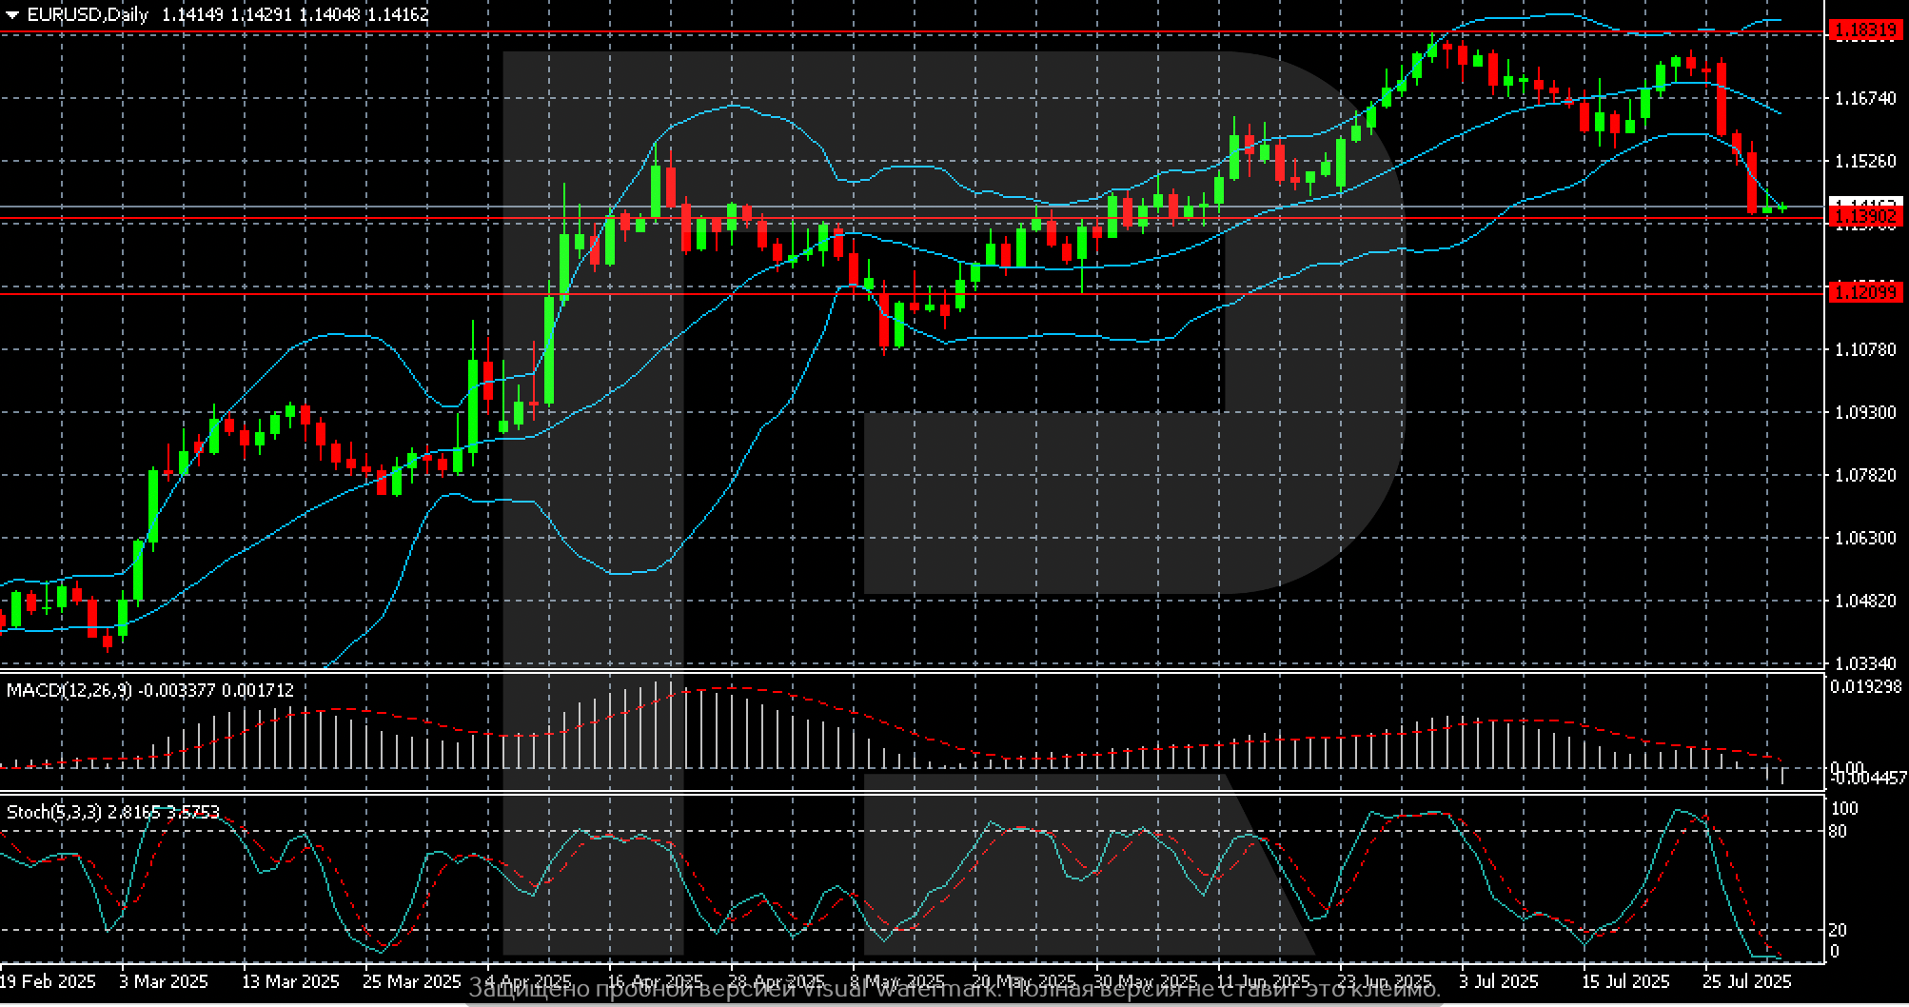This screenshot has width=1909, height=1007.
Task: Select the red 1.18319 resistance level label
Action: [x=1865, y=31]
